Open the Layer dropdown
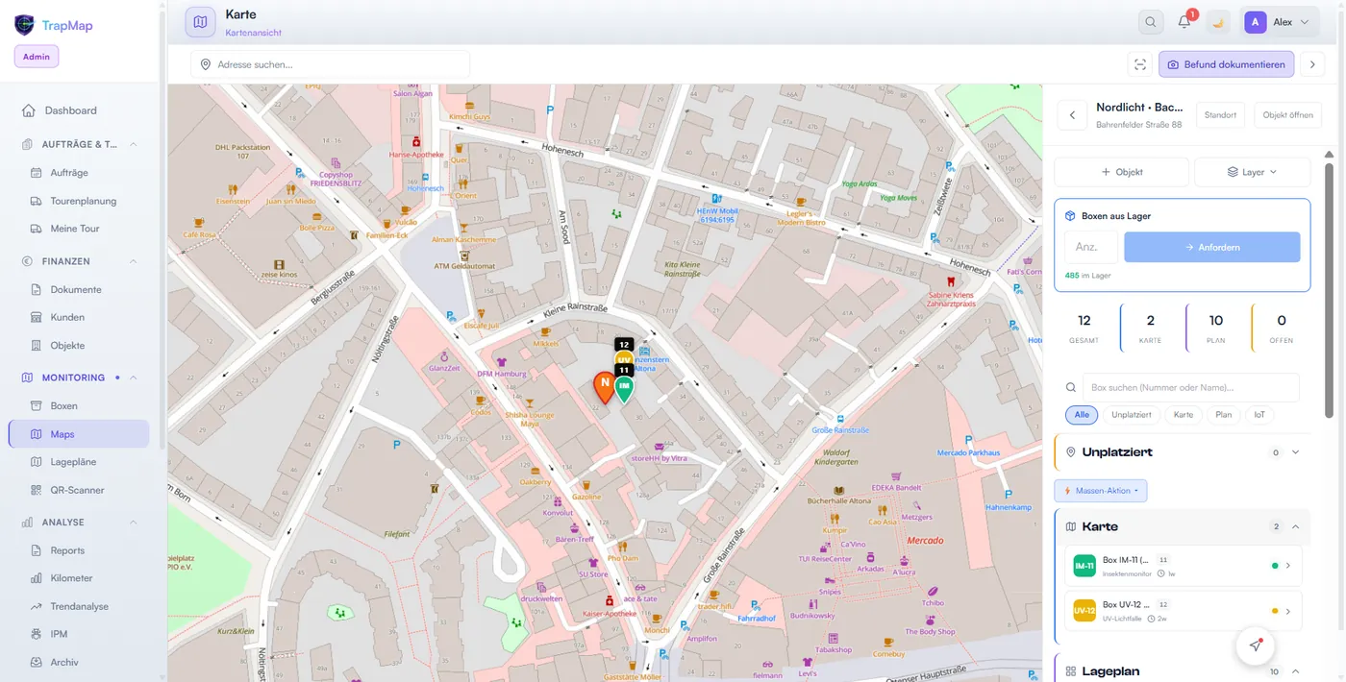The width and height of the screenshot is (1346, 682). pos(1252,172)
